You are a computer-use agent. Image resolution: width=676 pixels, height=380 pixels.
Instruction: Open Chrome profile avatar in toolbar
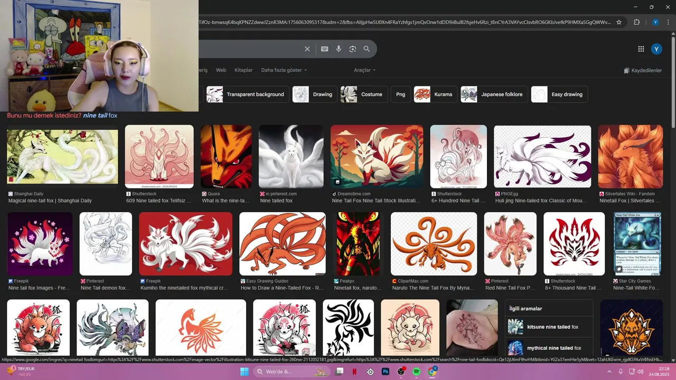click(655, 22)
